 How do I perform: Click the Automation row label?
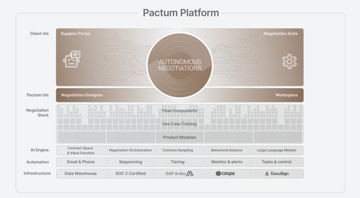pyautogui.click(x=38, y=162)
